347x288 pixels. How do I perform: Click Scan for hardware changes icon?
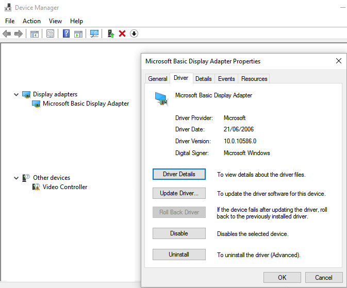tap(94, 33)
